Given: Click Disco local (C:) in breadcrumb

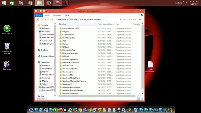Looking at the screenshot, I should pos(75,19).
